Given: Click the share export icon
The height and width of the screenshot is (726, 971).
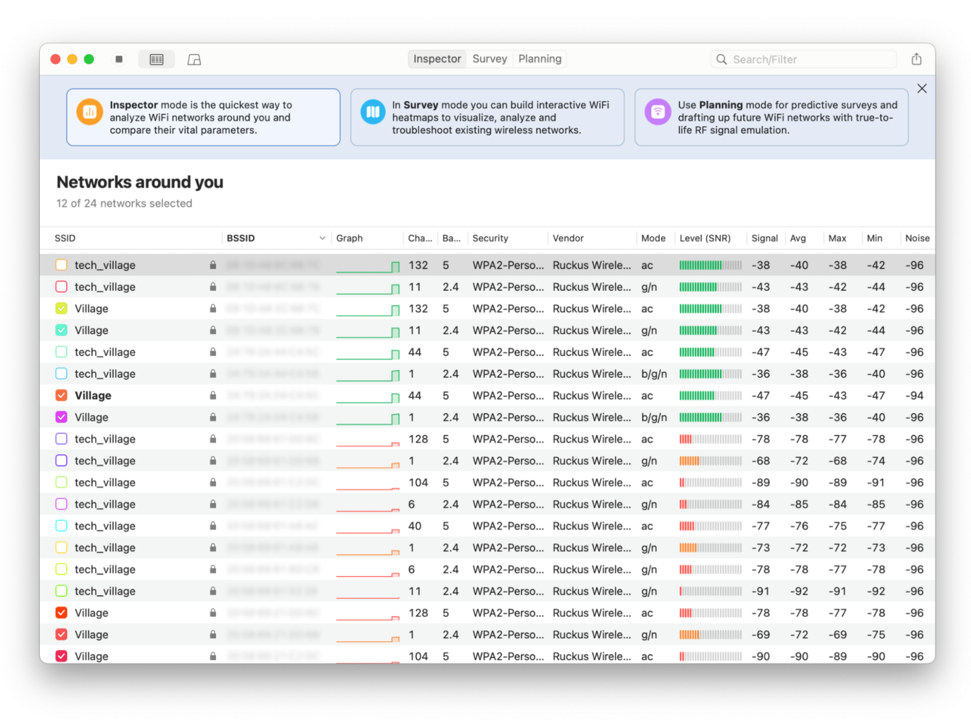Looking at the screenshot, I should pyautogui.click(x=916, y=59).
